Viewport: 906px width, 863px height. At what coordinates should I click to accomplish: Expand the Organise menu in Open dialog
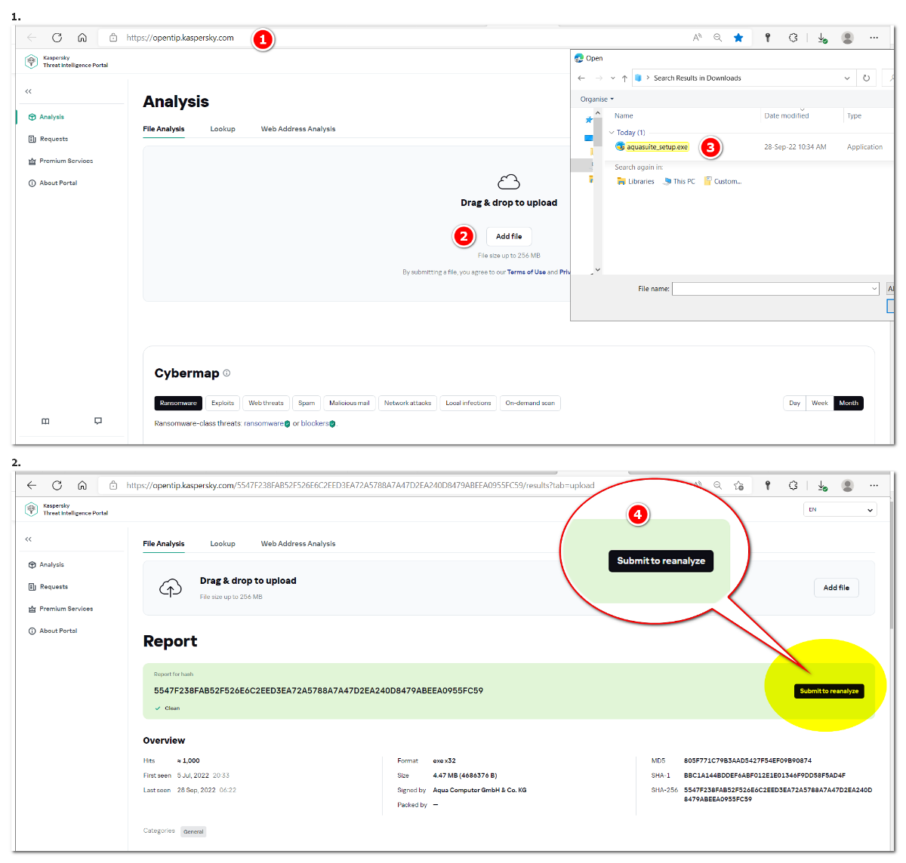(596, 100)
